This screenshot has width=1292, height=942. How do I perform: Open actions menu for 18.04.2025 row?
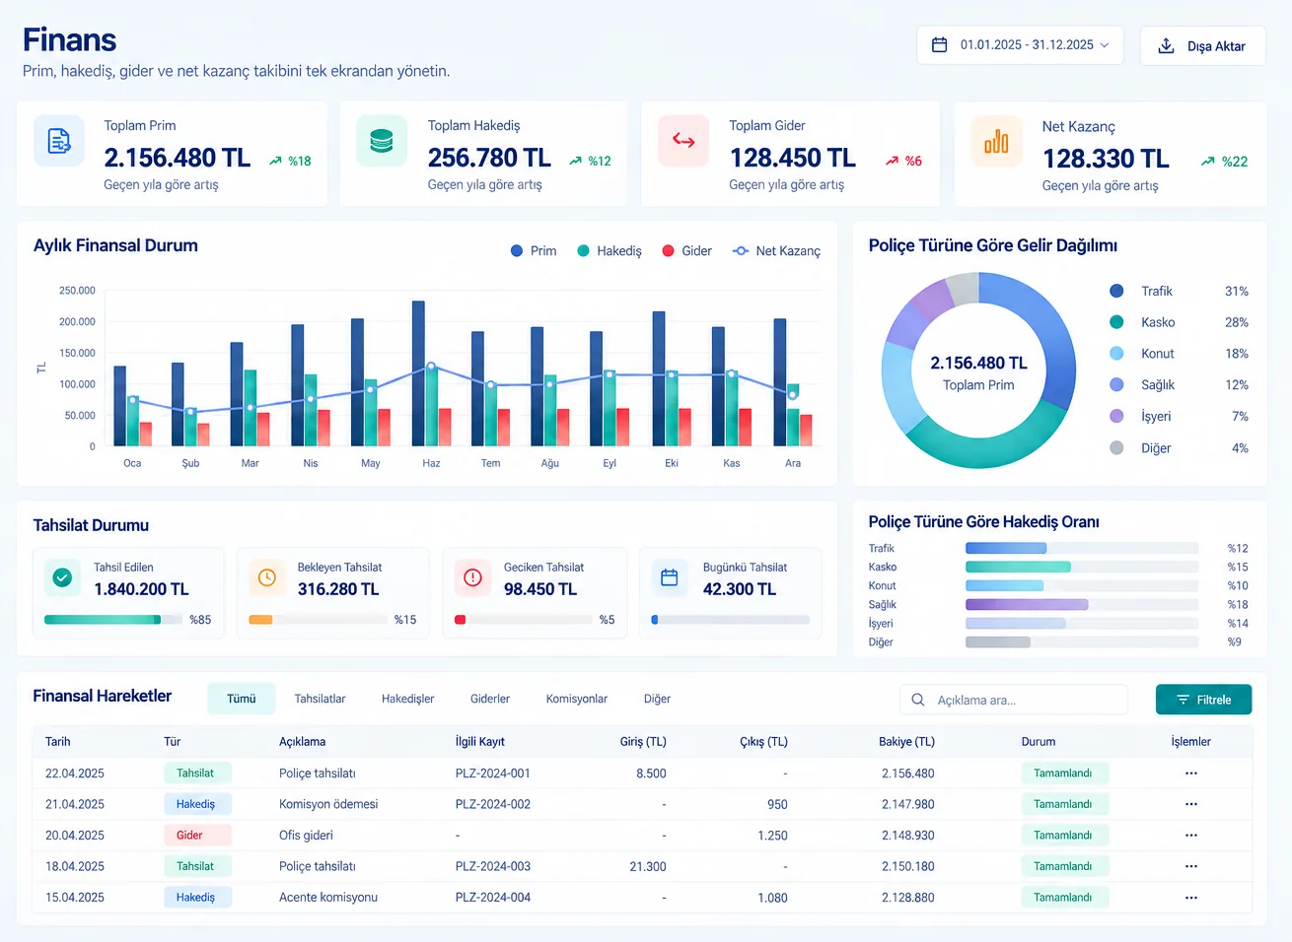(1191, 866)
